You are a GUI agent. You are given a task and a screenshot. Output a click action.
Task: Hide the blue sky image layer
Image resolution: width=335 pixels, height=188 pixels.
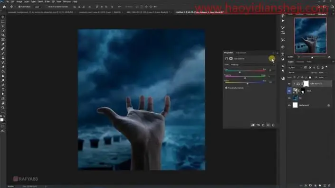tap(289, 98)
